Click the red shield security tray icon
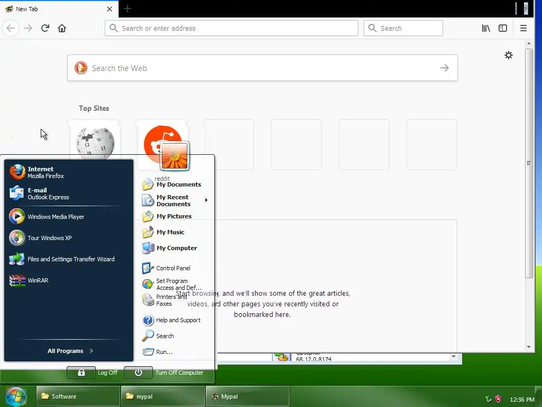This screenshot has height=407, width=542. [x=498, y=399]
